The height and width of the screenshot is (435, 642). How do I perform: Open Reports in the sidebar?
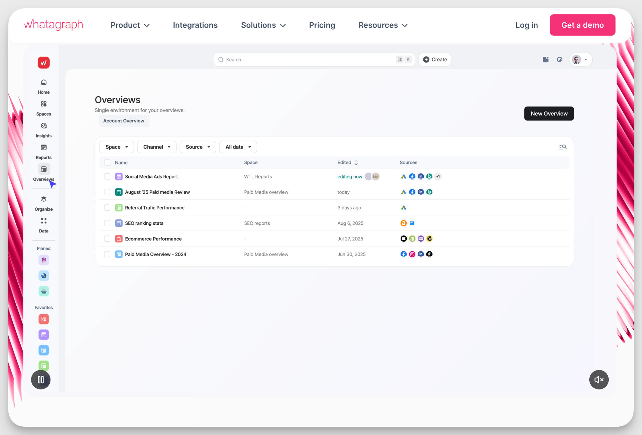click(44, 147)
